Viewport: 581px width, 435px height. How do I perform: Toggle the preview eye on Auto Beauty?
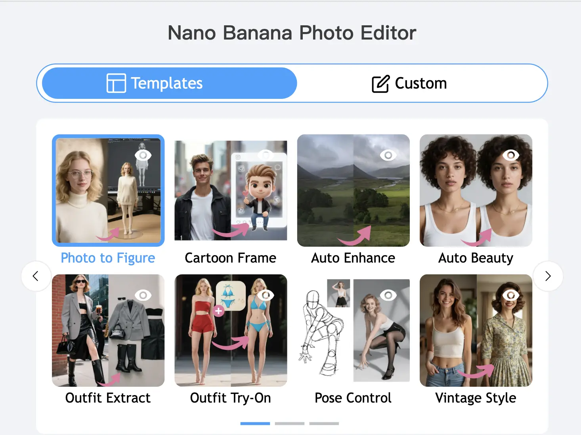511,155
